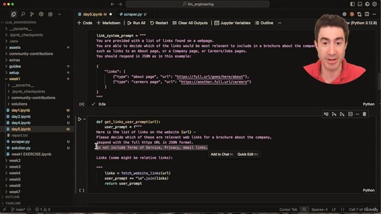The image size is (381, 214).
Task: Run All notebook cells
Action: click(x=136, y=23)
